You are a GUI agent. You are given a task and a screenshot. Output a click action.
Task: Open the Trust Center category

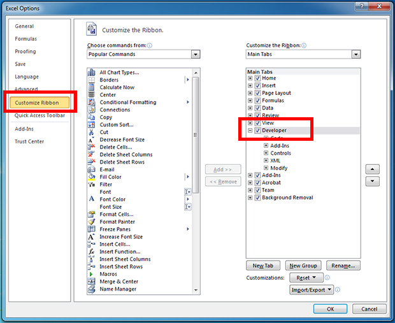click(x=29, y=141)
